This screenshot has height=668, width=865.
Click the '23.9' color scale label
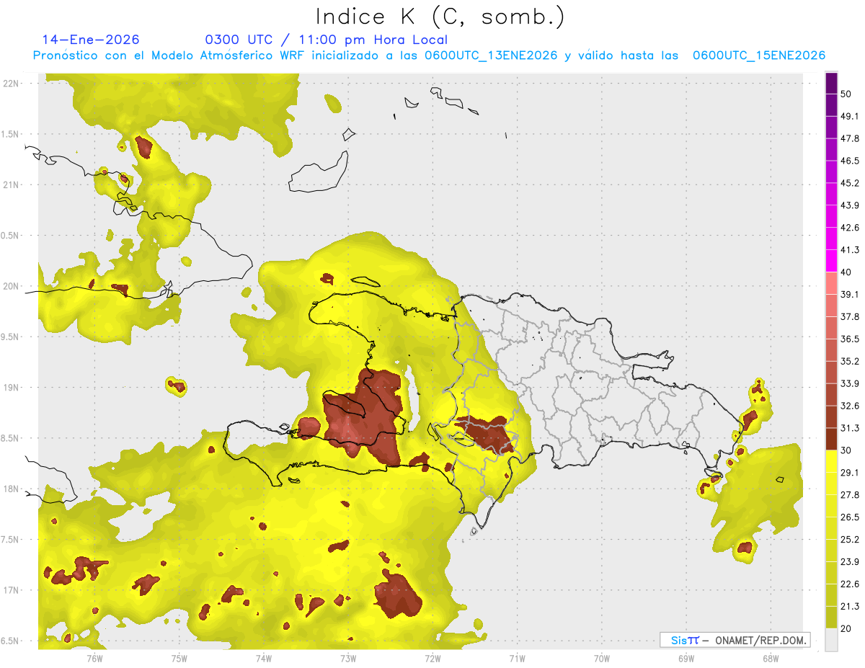tap(850, 561)
